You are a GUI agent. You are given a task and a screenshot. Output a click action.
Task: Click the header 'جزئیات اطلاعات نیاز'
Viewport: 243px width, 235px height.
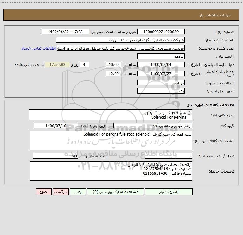215,15
